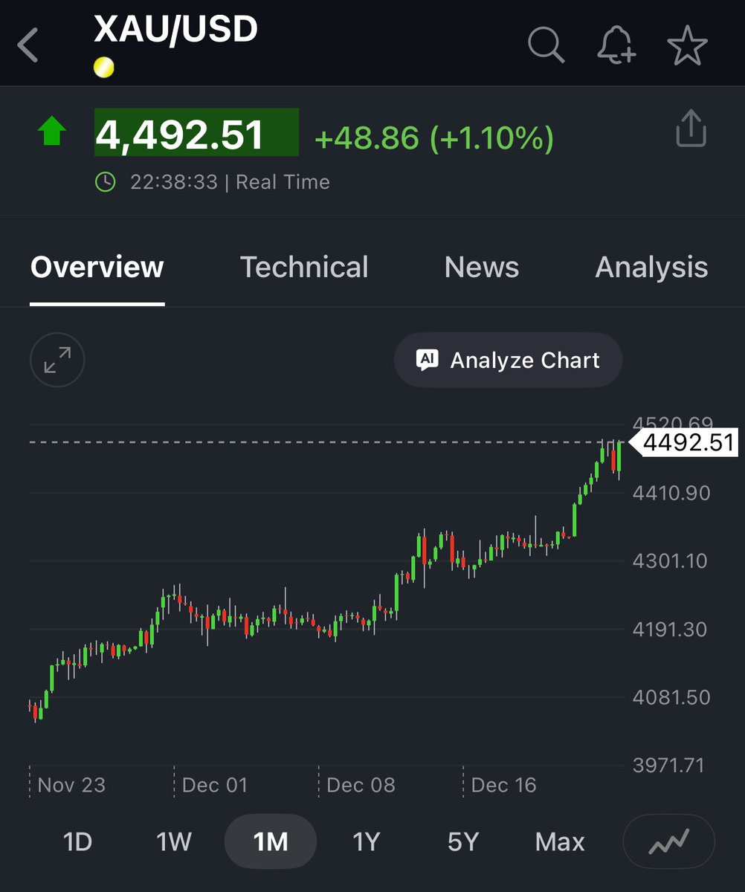Switch to the Technical tab

pos(304,268)
